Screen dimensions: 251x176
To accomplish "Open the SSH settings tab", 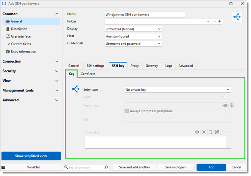I will [95, 66].
